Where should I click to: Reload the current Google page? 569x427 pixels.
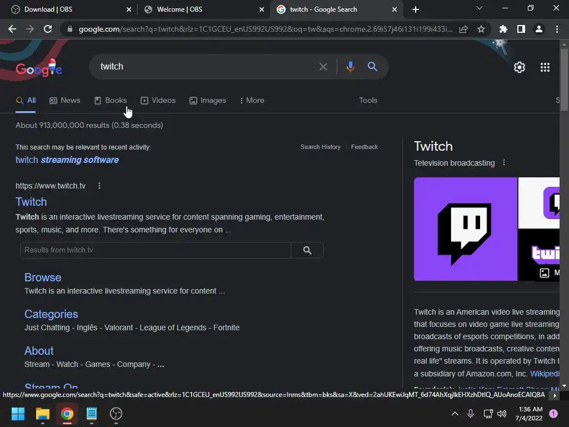click(48, 29)
